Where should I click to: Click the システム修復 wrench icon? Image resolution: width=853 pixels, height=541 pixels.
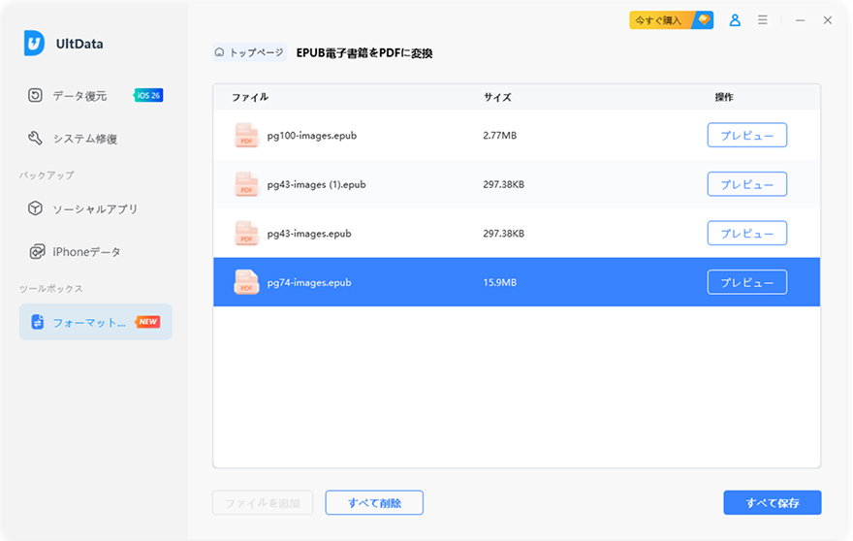click(x=36, y=139)
